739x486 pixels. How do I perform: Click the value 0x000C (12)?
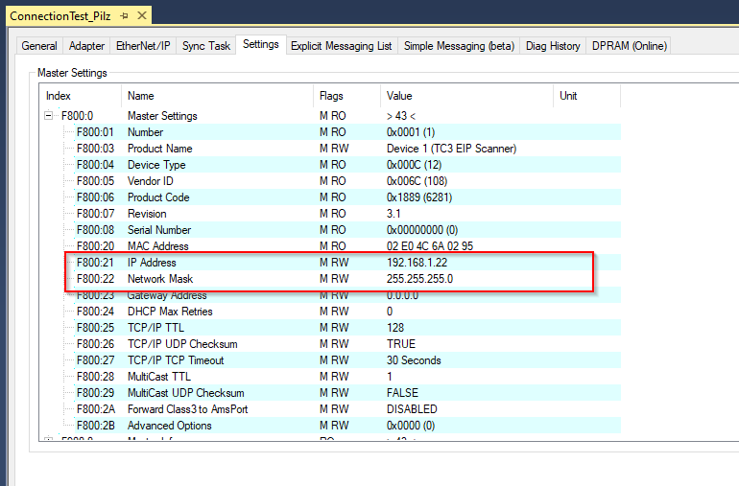point(414,164)
